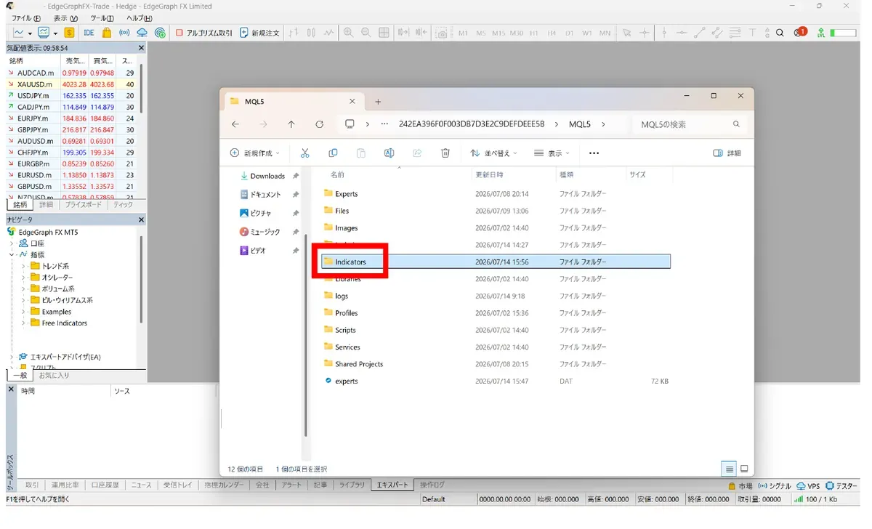Open the Signals broadcast icon
The image size is (872, 529).
click(x=124, y=33)
